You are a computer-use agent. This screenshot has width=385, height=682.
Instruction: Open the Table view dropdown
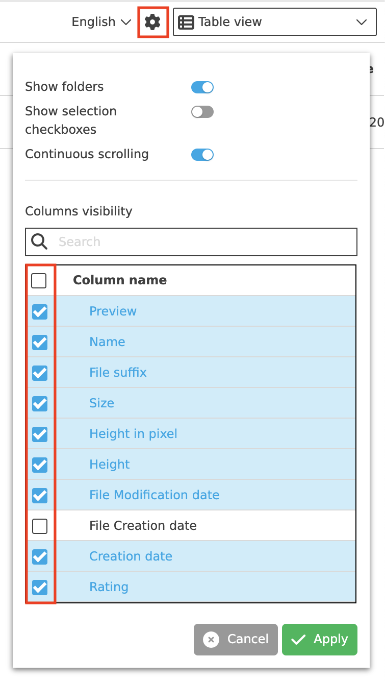tap(361, 22)
